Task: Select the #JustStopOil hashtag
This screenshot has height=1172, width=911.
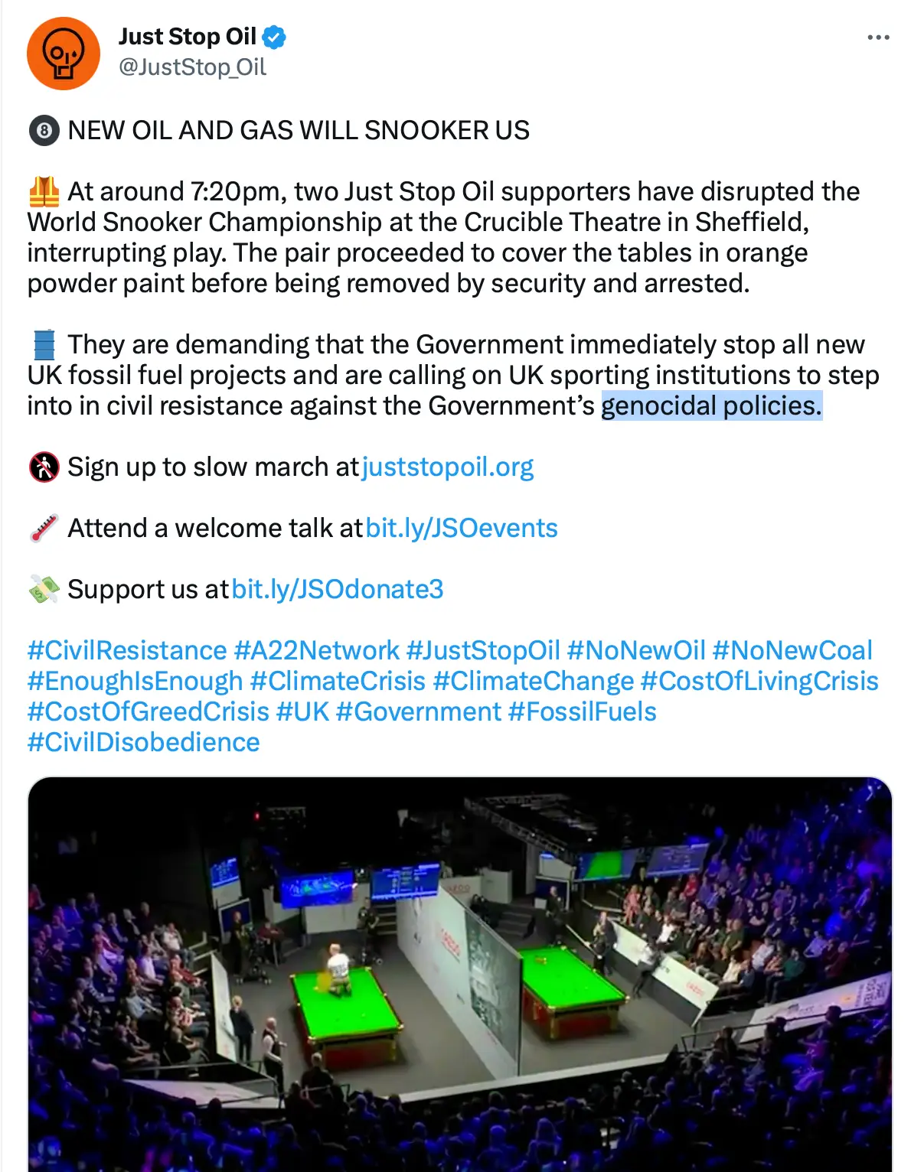Action: click(483, 650)
